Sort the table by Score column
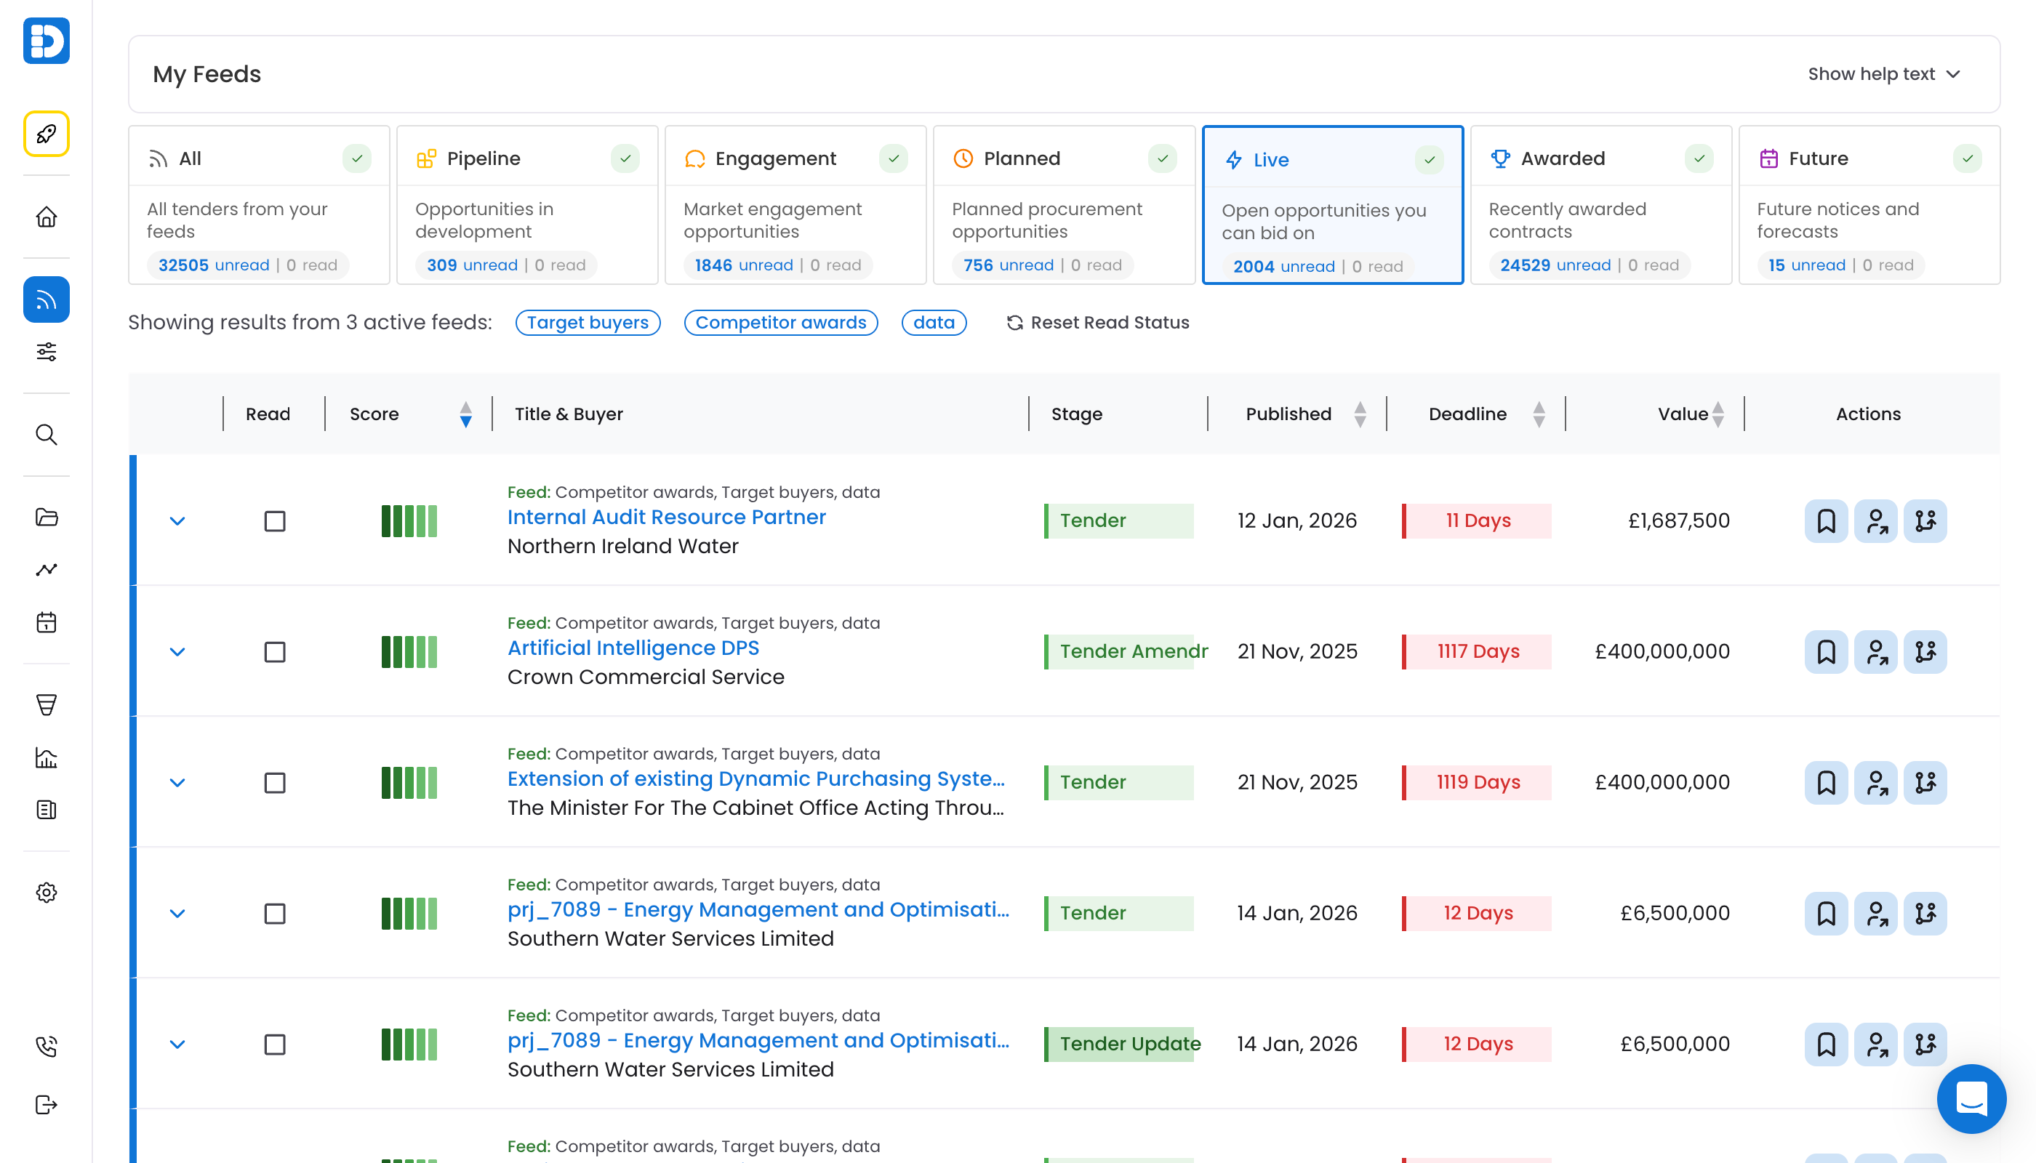This screenshot has height=1163, width=2036. point(465,414)
